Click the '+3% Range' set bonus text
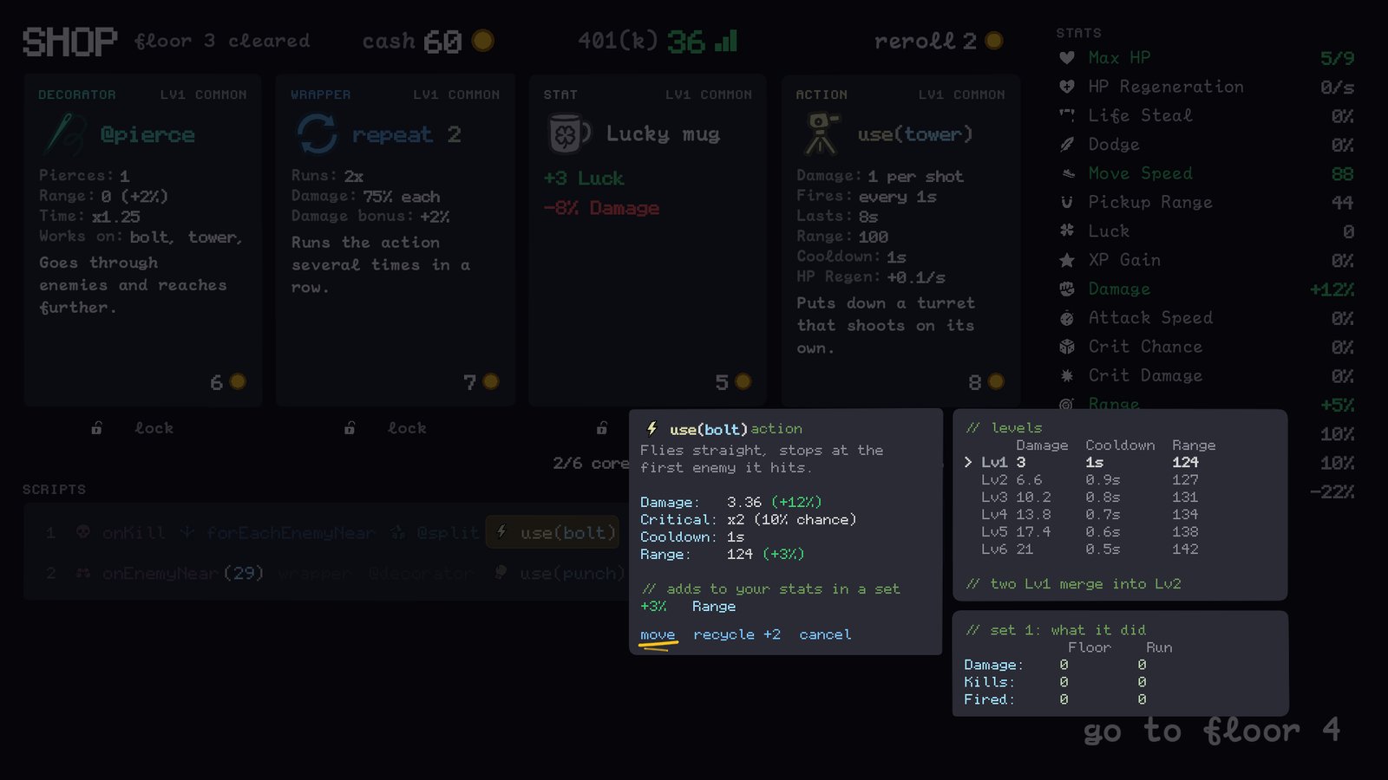This screenshot has height=780, width=1388. [688, 607]
